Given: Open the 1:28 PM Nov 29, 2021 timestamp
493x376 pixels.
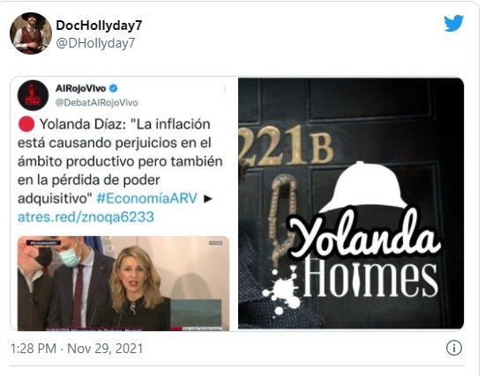Looking at the screenshot, I should pos(77,349).
